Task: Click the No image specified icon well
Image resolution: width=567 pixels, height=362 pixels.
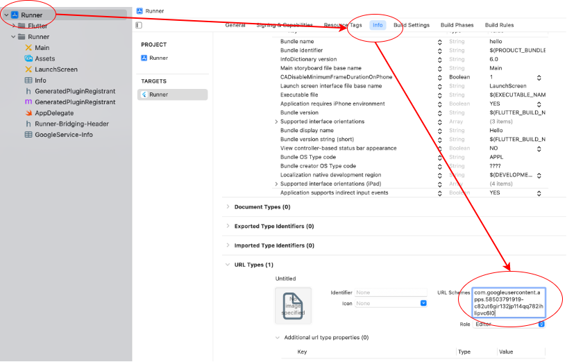Action: tap(294, 306)
